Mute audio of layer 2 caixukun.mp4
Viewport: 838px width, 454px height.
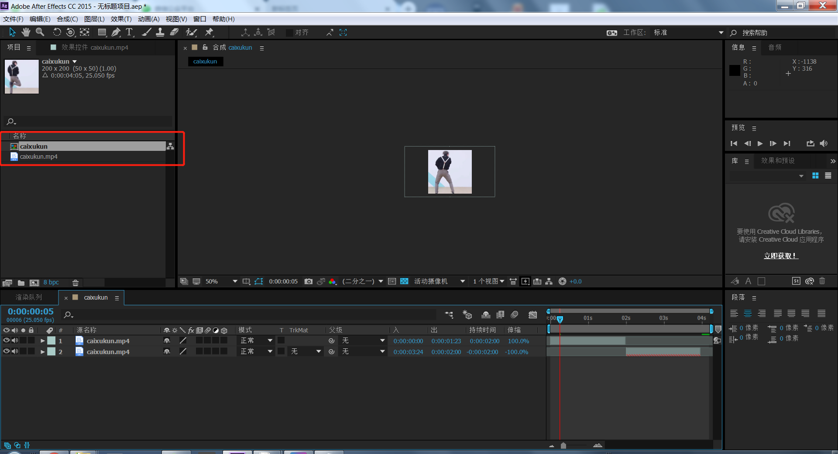[15, 352]
